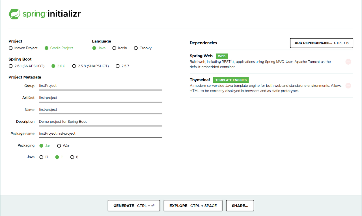Viewport: 362px width, 216px height.
Task: Click the Name input field
Action: (100, 109)
